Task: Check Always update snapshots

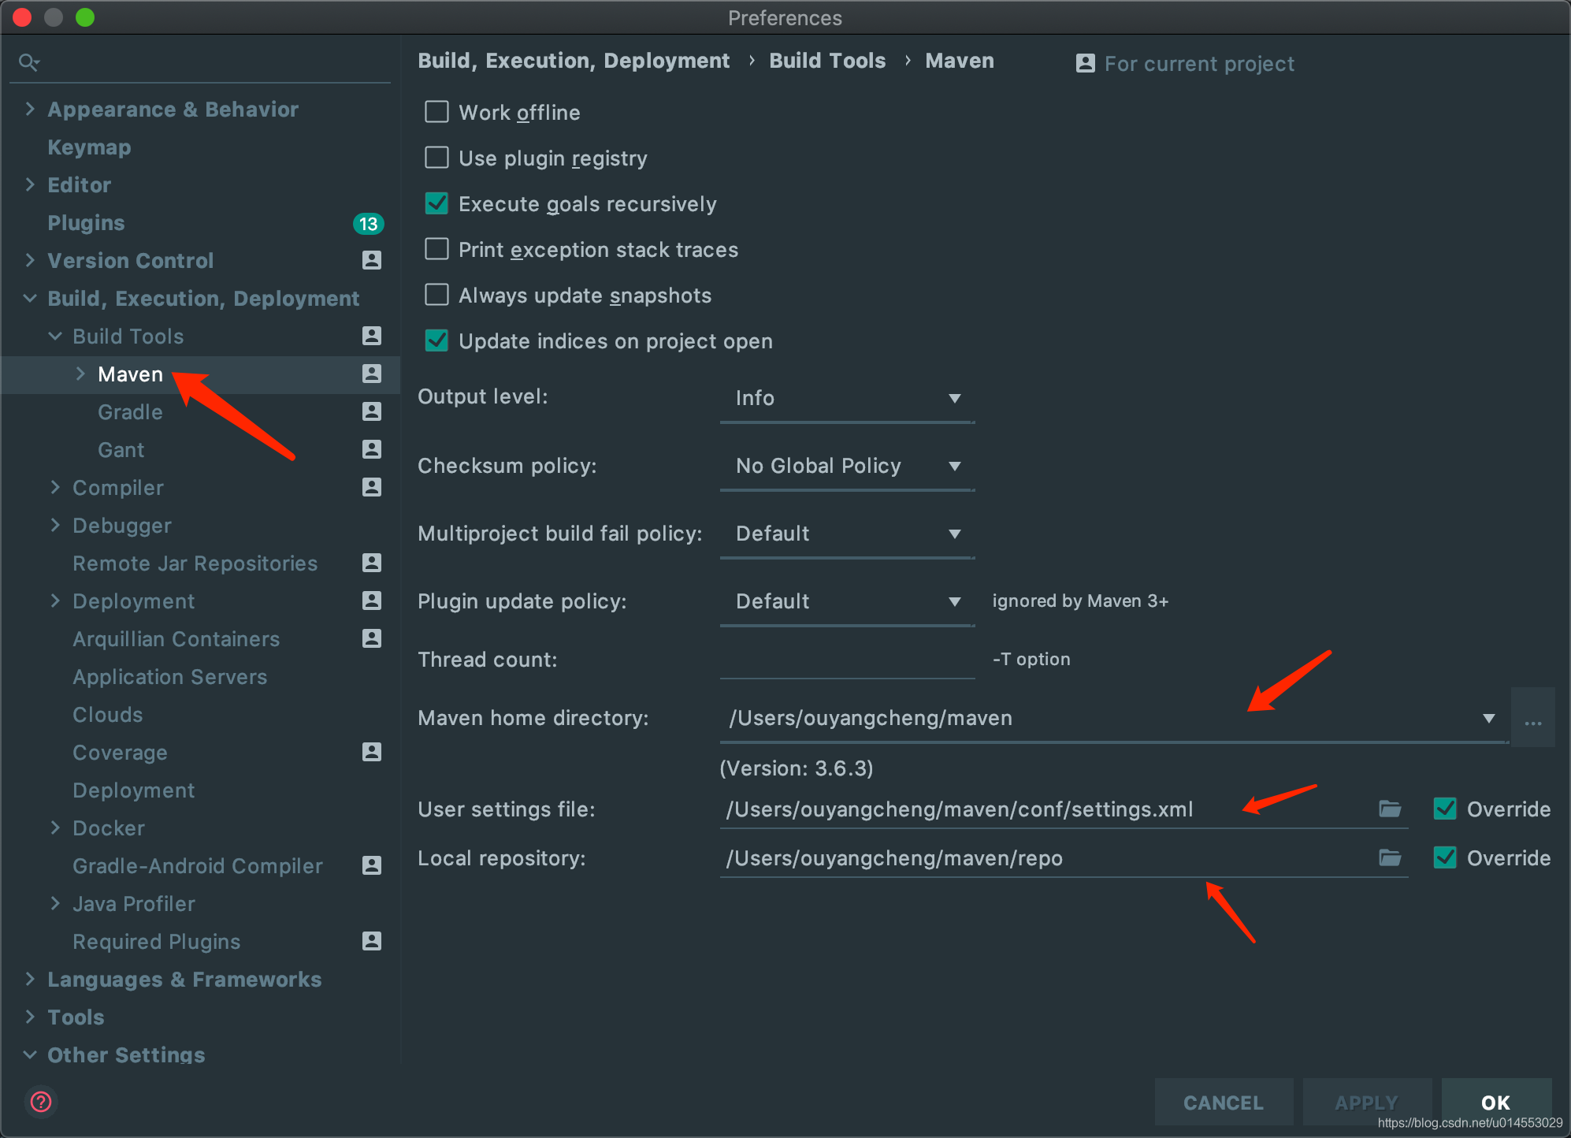Action: point(436,295)
